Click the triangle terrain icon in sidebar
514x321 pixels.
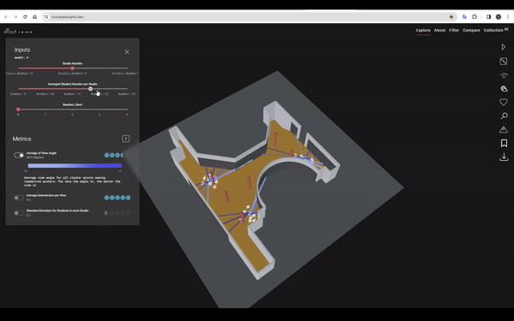point(504,130)
